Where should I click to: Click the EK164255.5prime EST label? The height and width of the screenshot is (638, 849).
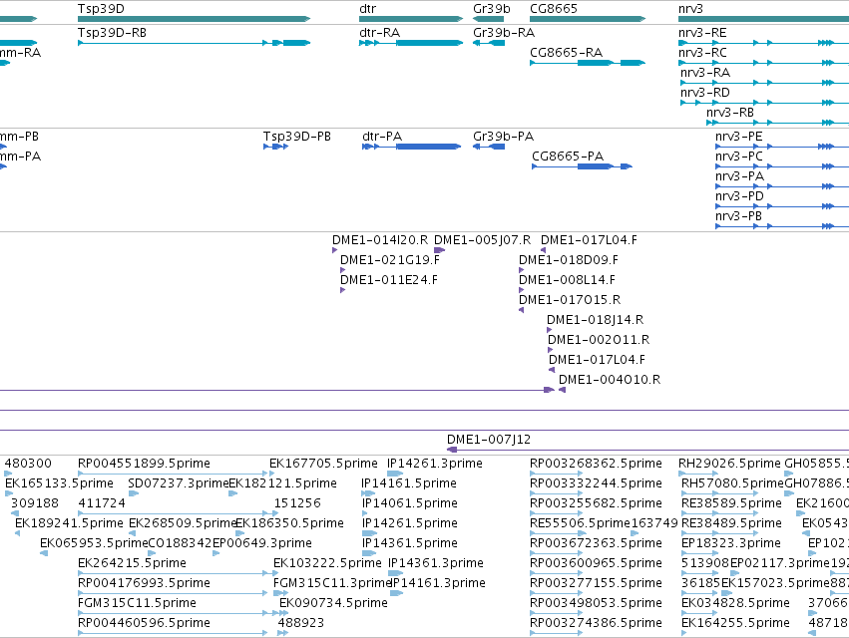tap(735, 624)
